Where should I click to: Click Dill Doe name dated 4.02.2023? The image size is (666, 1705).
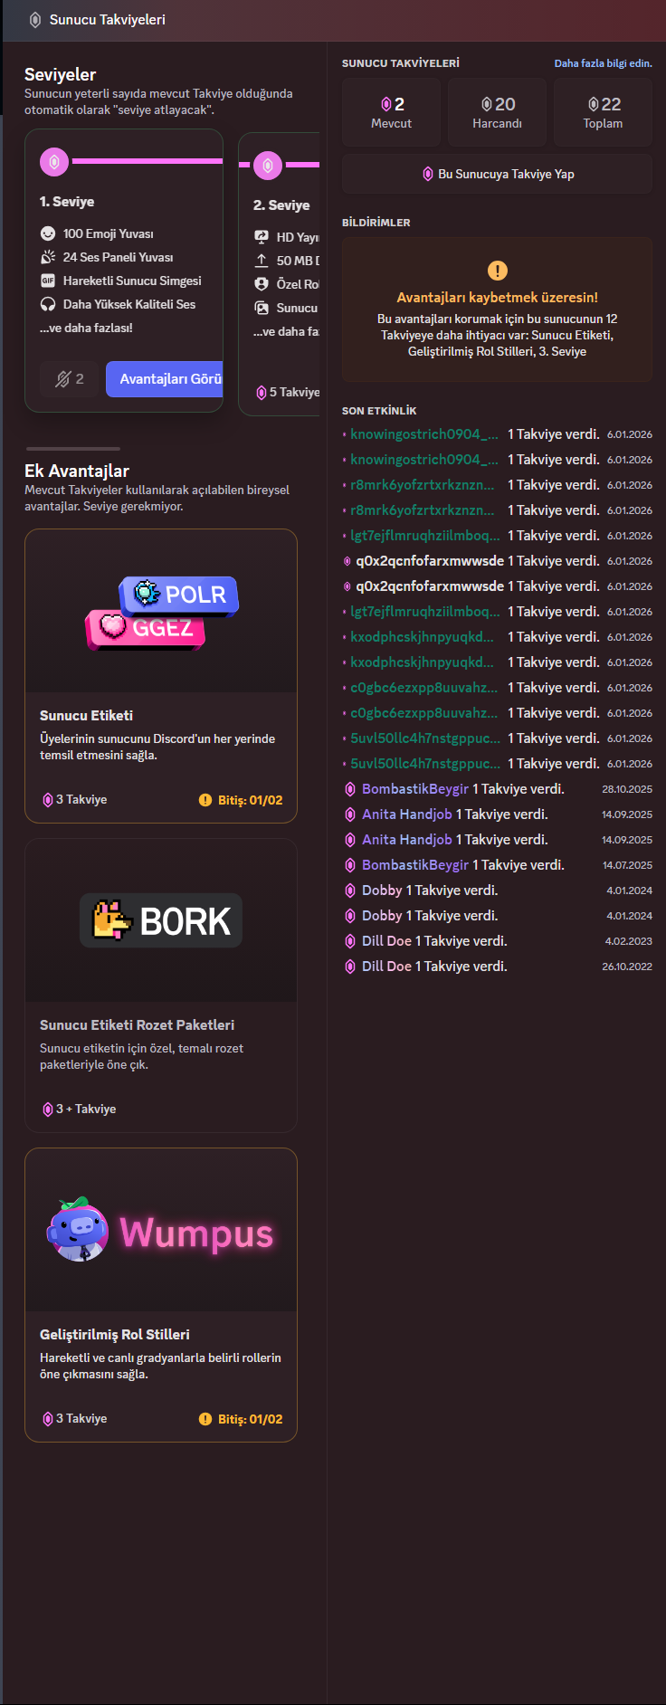point(386,941)
